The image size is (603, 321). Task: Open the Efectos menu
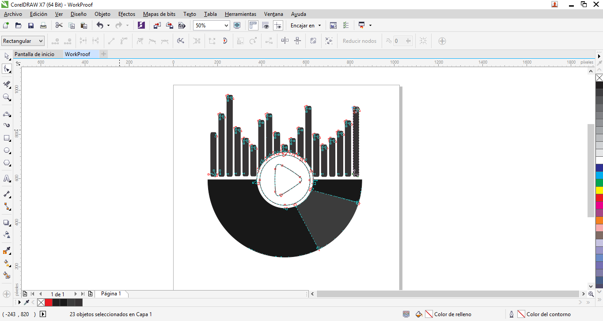tap(127, 14)
